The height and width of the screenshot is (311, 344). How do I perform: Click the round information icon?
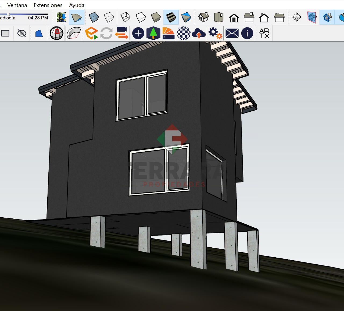[x=247, y=33]
